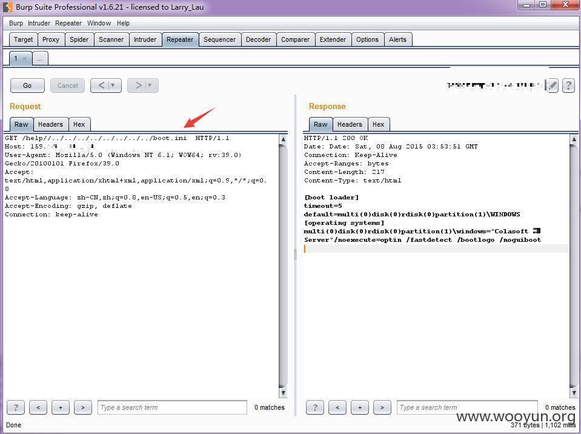Click the Content-Length: 217 response header

tap(344, 172)
